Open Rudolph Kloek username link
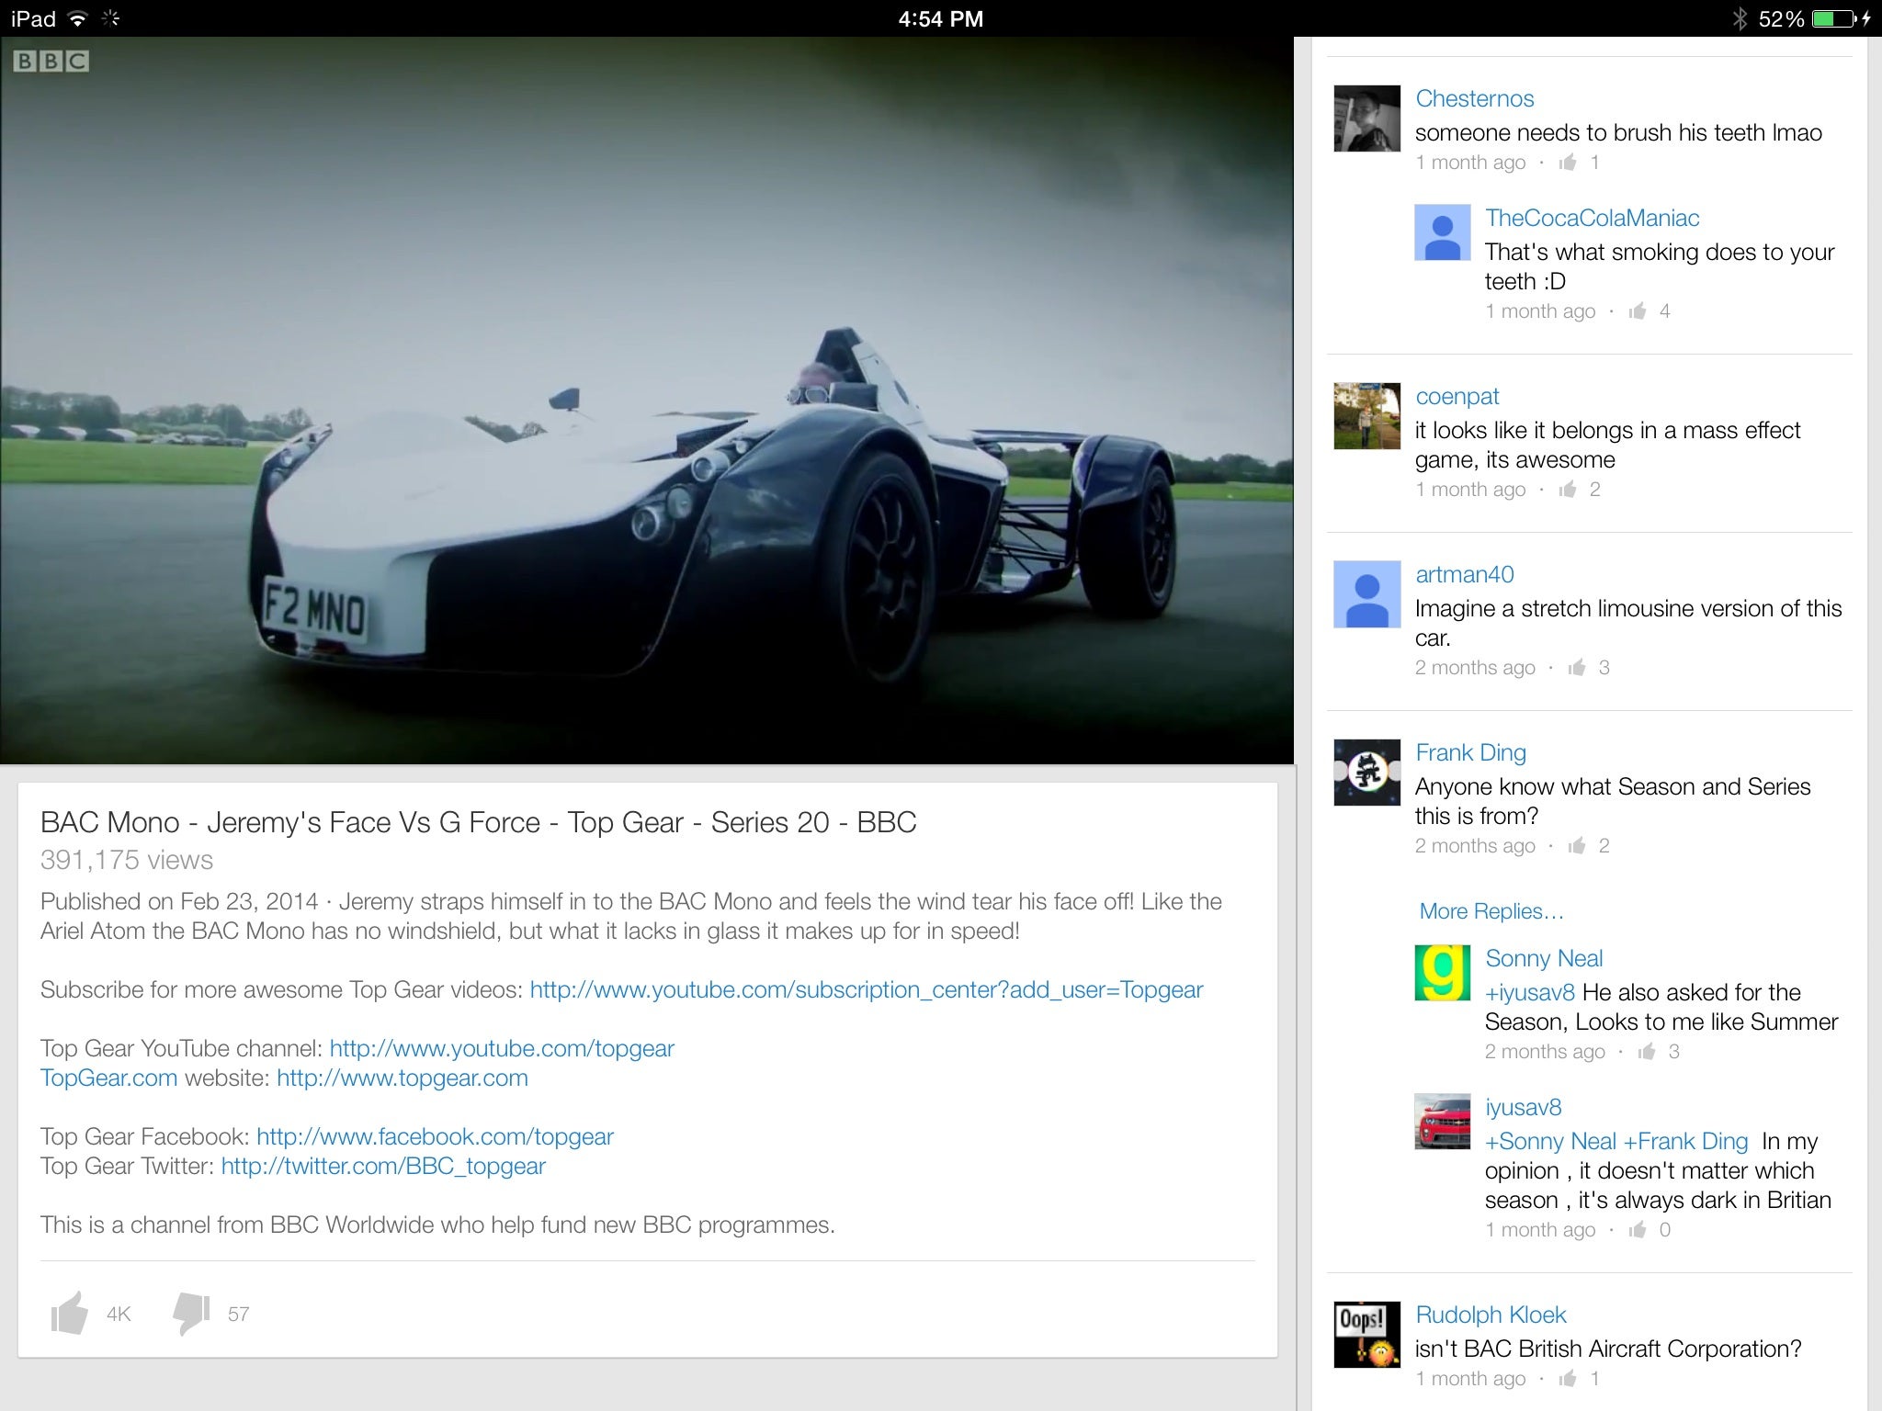Image resolution: width=1882 pixels, height=1411 pixels. click(x=1491, y=1315)
